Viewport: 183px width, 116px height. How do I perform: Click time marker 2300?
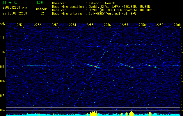(x=177, y=25)
